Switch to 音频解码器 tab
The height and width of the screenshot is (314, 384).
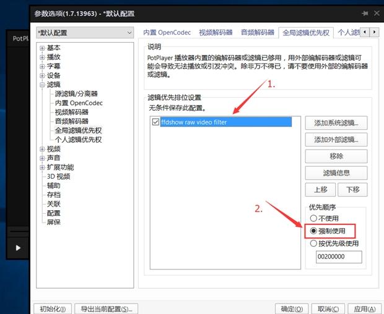258,33
